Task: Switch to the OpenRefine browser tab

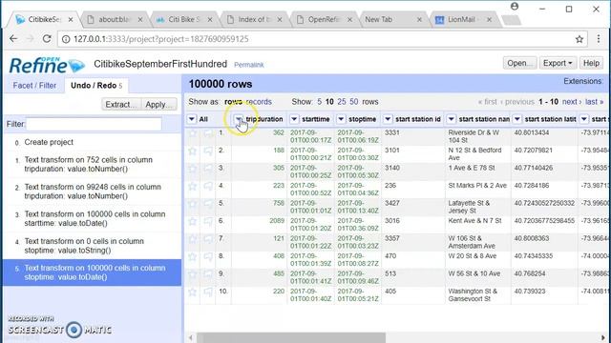Action: [x=325, y=19]
